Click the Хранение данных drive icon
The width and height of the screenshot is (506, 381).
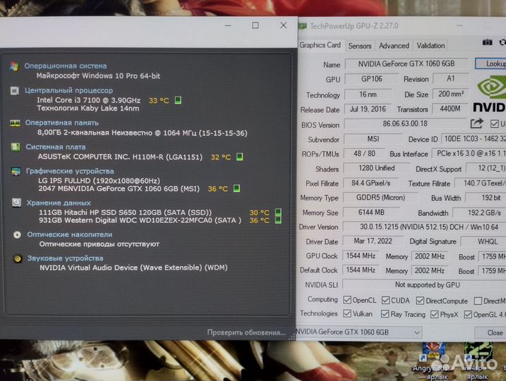pos(16,202)
